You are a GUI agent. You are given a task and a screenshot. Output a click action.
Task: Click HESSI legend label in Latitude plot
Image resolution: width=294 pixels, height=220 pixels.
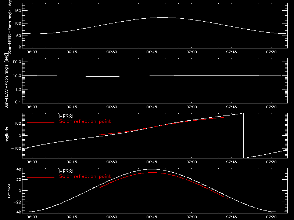pos(66,171)
